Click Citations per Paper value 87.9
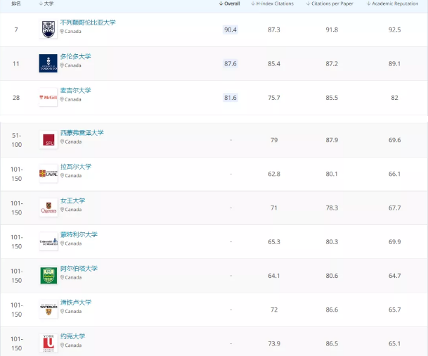The height and width of the screenshot is (356, 428). pyautogui.click(x=332, y=140)
